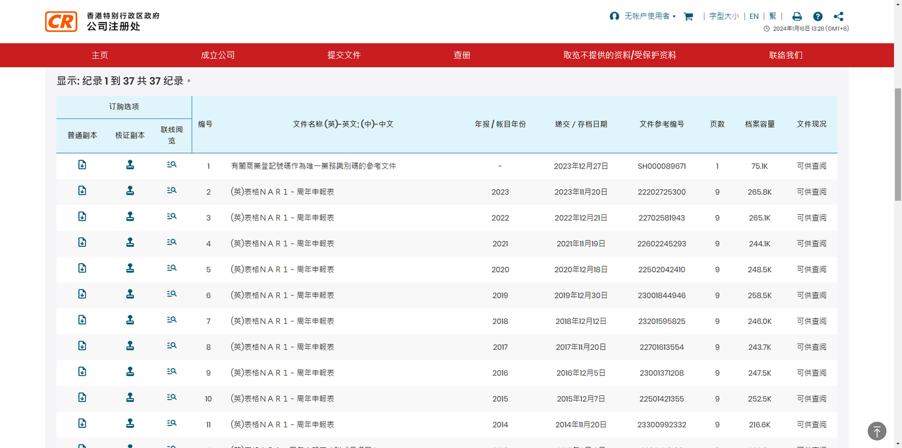This screenshot has width=902, height=448.
Task: Order certified copy of 2016 annual return
Action: click(130, 372)
